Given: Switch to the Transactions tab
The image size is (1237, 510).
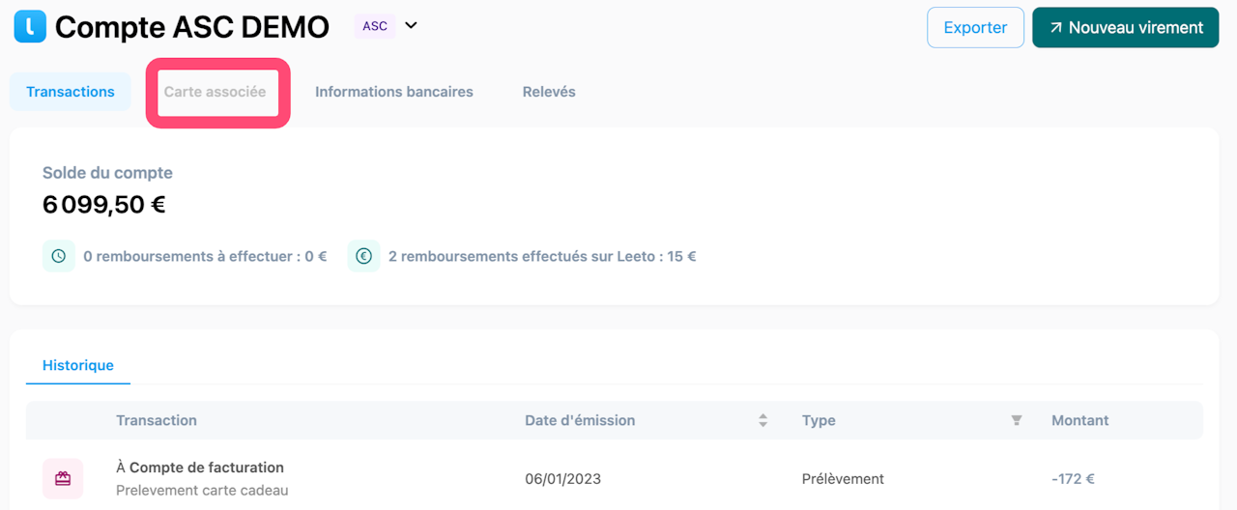Looking at the screenshot, I should point(71,92).
